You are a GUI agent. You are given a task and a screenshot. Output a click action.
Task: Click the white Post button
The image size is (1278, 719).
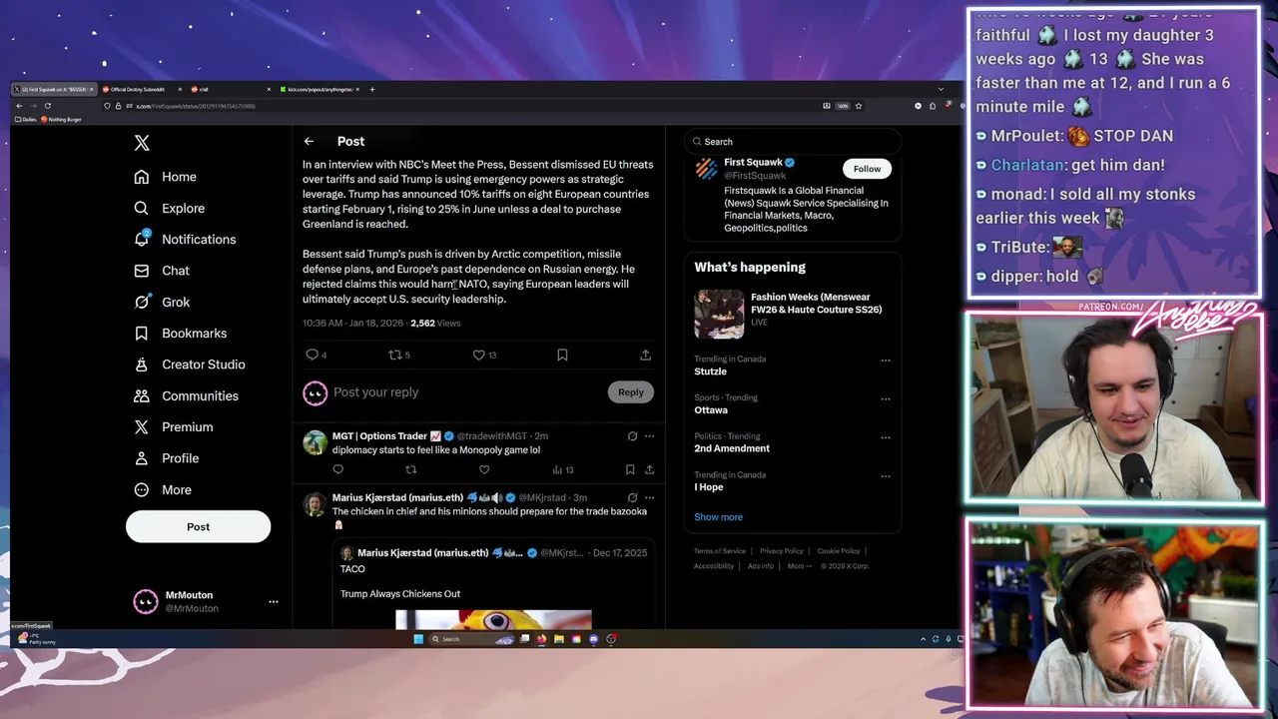198,526
